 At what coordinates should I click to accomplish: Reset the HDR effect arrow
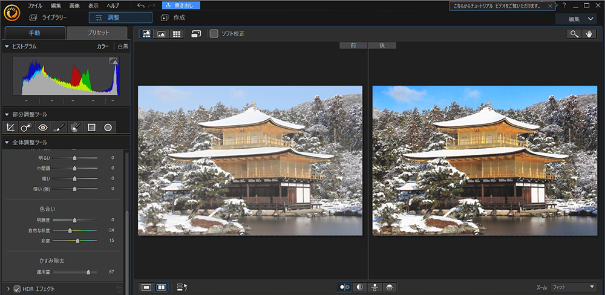point(120,289)
